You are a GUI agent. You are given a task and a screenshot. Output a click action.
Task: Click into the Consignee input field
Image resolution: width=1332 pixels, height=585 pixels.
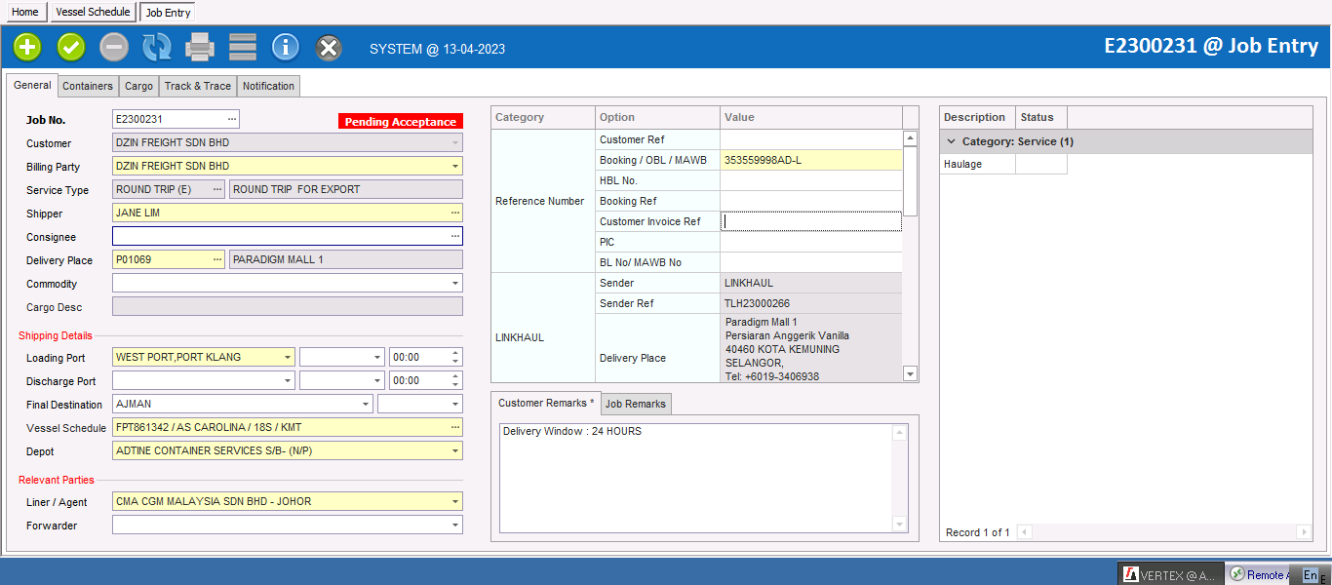280,237
